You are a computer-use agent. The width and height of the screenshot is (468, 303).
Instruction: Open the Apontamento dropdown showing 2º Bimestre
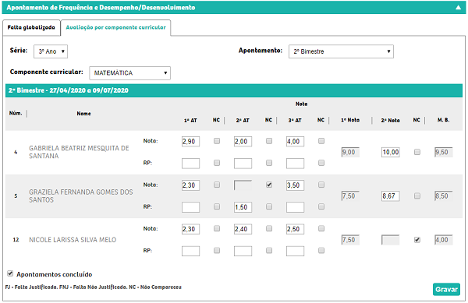point(341,51)
